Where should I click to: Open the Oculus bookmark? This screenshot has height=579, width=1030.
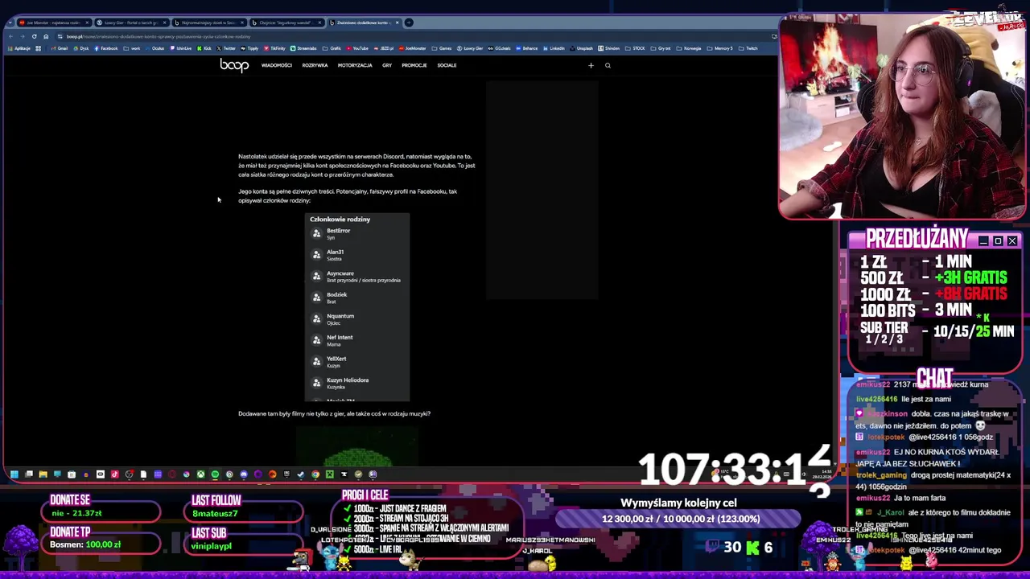coord(154,48)
